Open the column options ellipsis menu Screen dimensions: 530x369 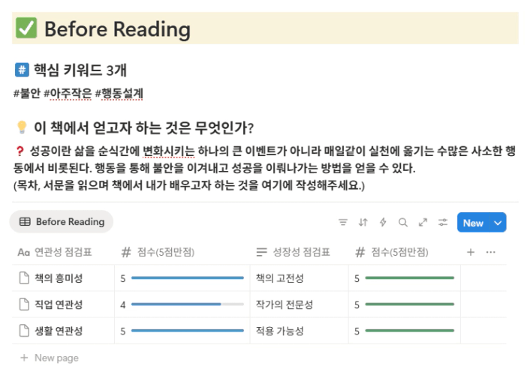(x=490, y=253)
